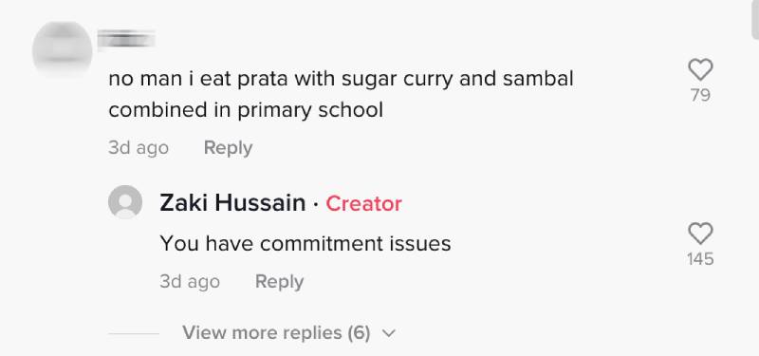Click the reply text 'You have commitment issues'
The height and width of the screenshot is (356, 759).
(x=305, y=243)
